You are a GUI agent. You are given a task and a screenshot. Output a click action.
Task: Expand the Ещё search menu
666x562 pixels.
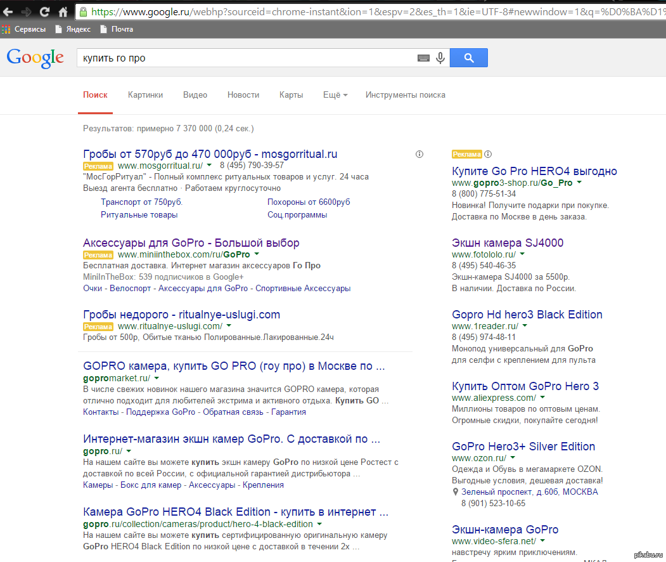pyautogui.click(x=335, y=95)
